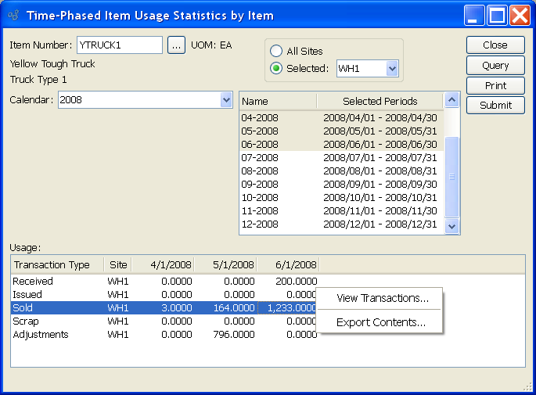Click the Submit button

496,106
